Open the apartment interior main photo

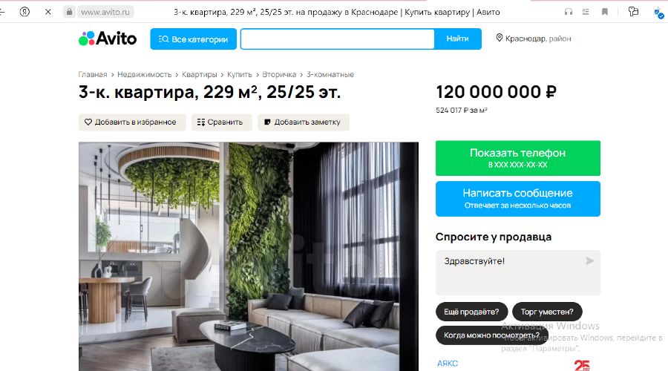click(249, 257)
